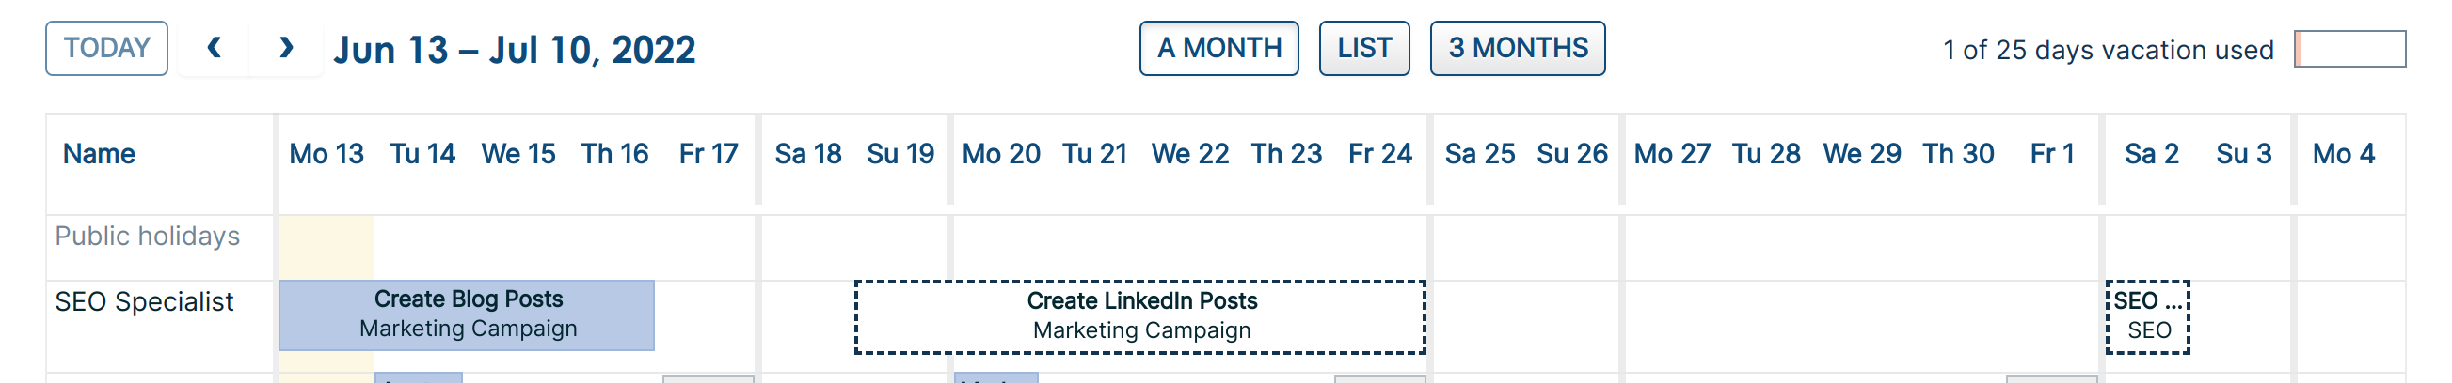2452x383 pixels.
Task: Select the Public holidays row label
Action: point(148,237)
